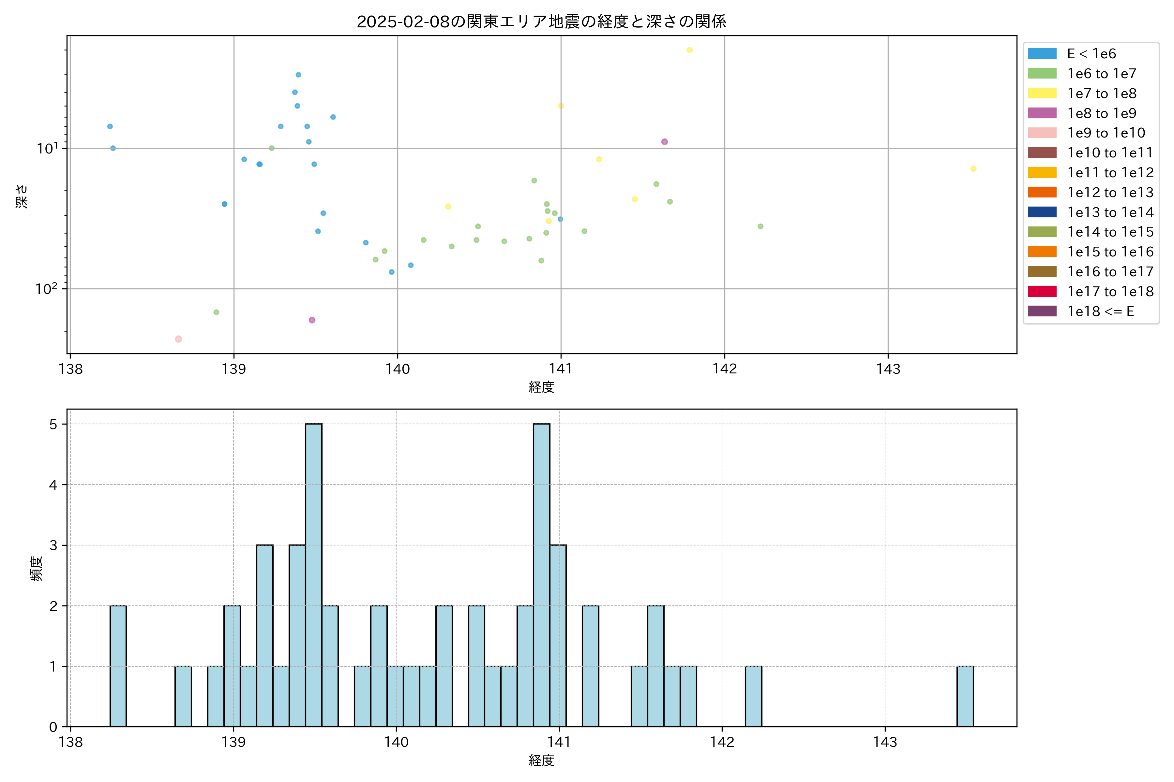The width and height of the screenshot is (1174, 782).
Task: Click the chart title at the top
Action: tap(541, 22)
